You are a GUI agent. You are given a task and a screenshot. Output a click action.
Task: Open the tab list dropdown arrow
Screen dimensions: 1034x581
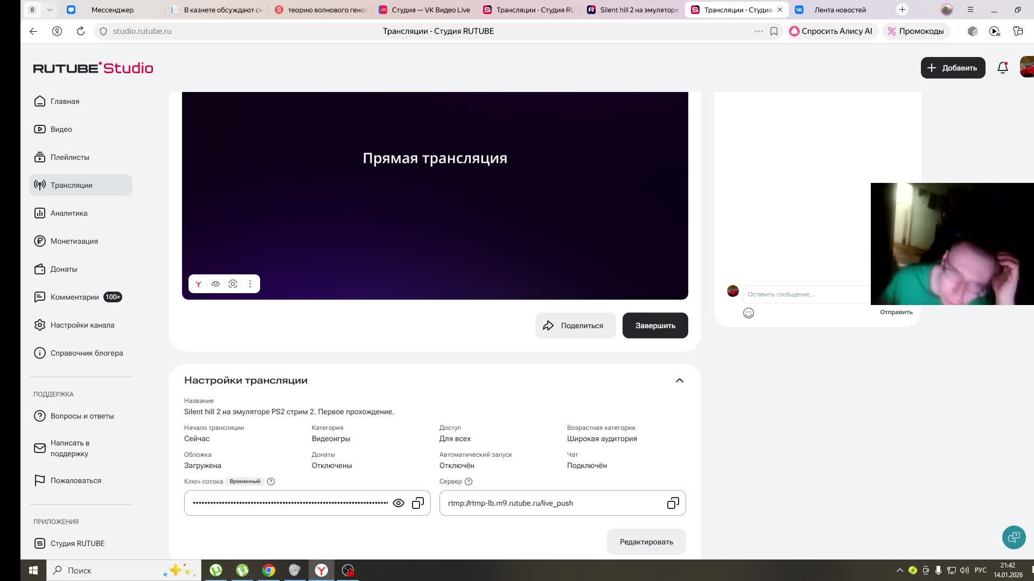(50, 10)
